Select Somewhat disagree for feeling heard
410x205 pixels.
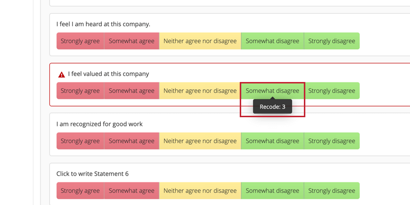(x=273, y=41)
